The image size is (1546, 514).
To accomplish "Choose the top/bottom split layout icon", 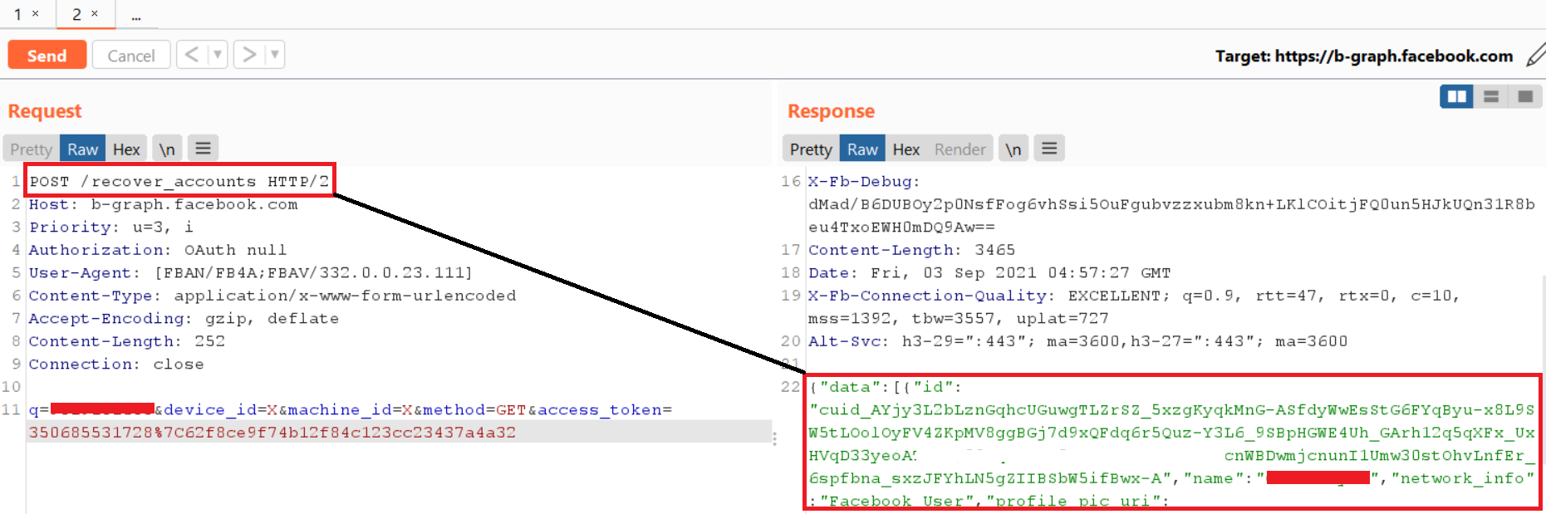I will [x=1491, y=96].
